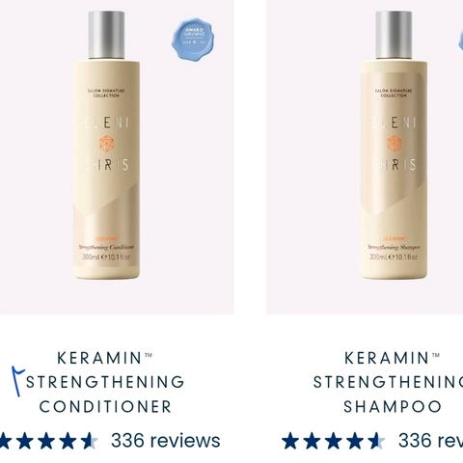Click the shampoo's half-filled fifth star
Screen dimensions: 463x463
pyautogui.click(x=376, y=441)
